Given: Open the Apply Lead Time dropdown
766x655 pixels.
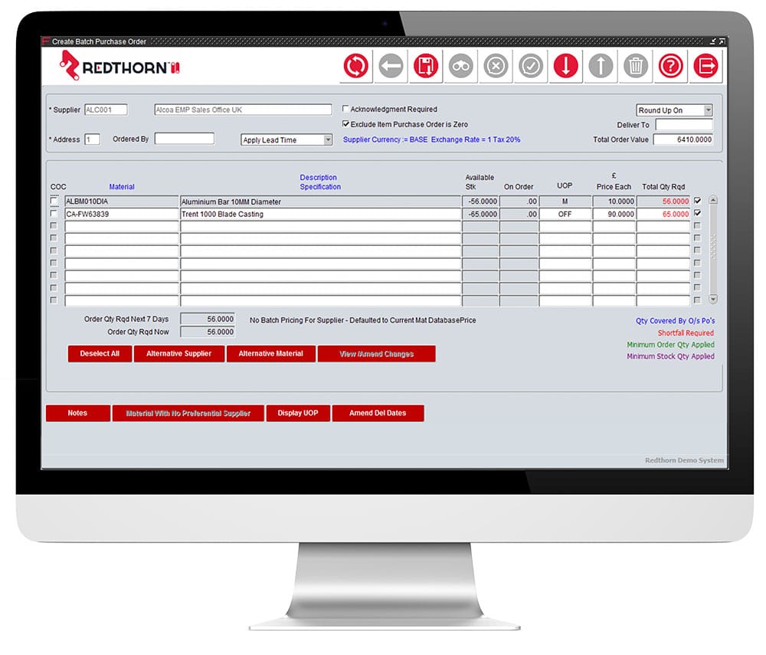Looking at the screenshot, I should (328, 140).
